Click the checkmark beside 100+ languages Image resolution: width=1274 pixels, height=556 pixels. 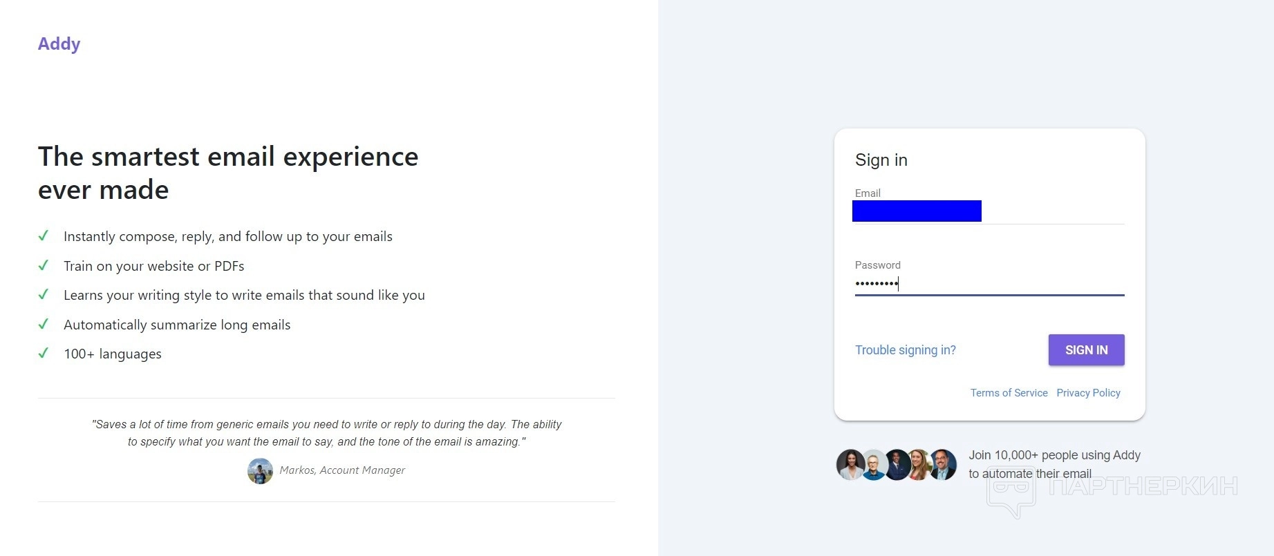pyautogui.click(x=44, y=353)
